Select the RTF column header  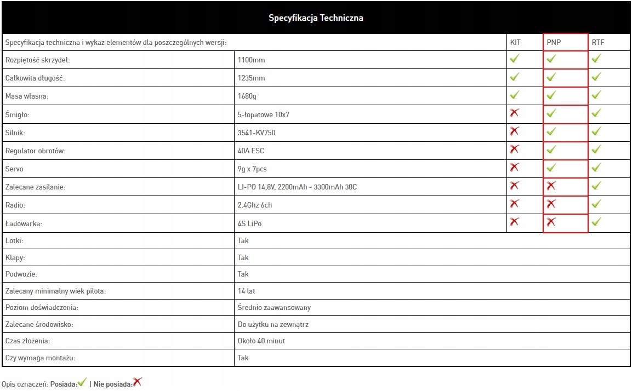(x=597, y=42)
